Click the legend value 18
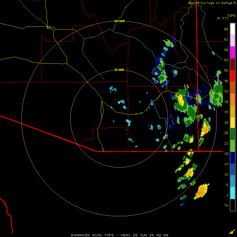The image size is (237, 237). (x=226, y=154)
